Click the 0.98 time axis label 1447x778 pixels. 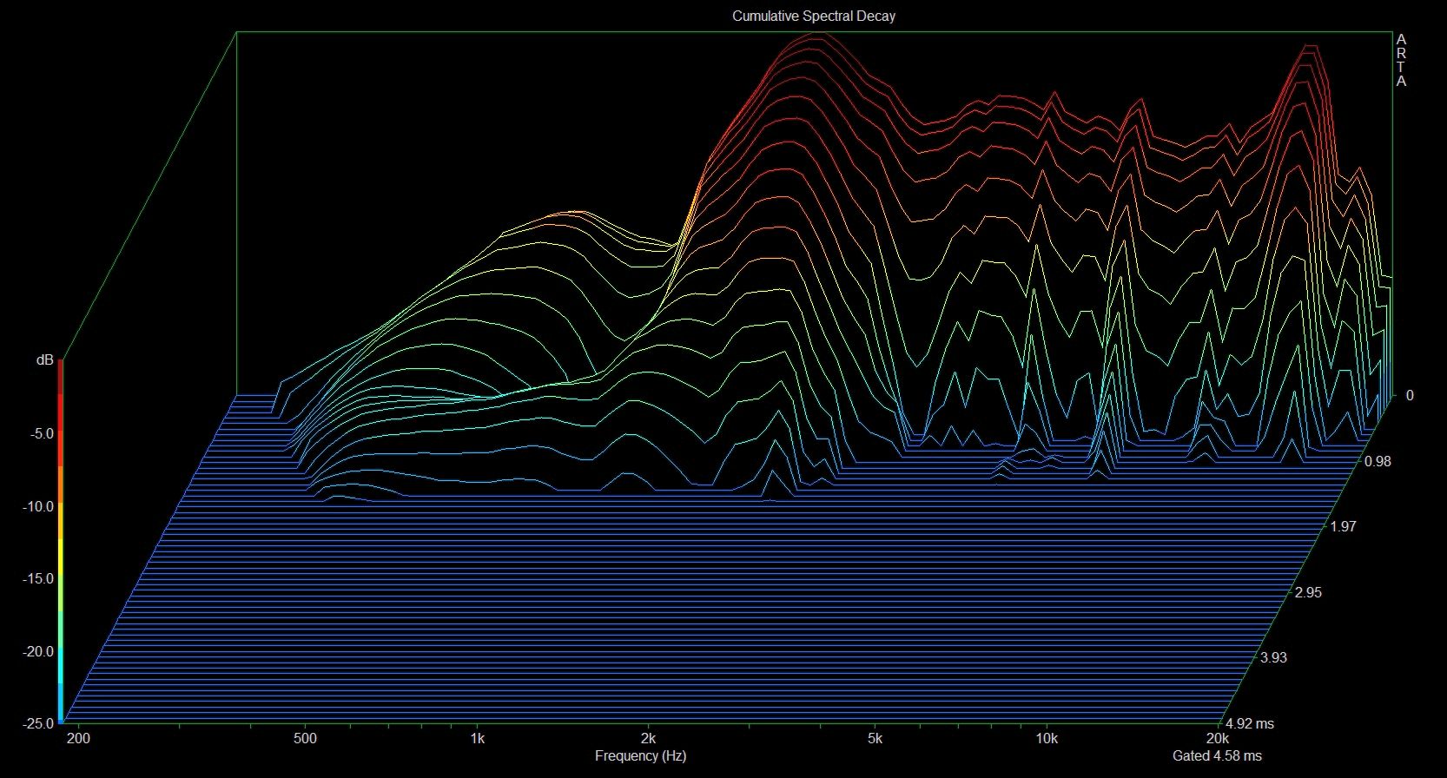(1378, 461)
